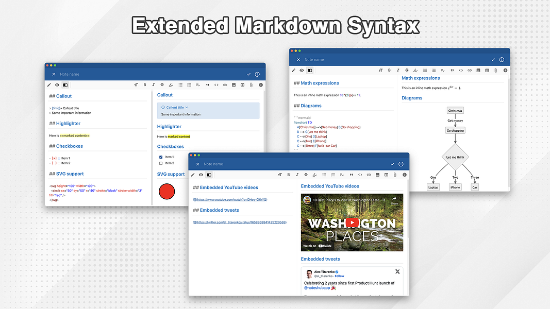Viewport: 550px width, 309px height.
Task: Switch to split editor-preview mode
Action: click(209, 175)
